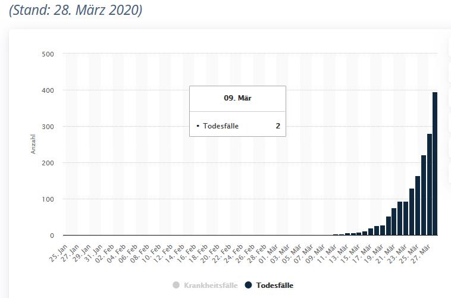Toggle the Todesfälle series label in legend
Image resolution: width=451 pixels, height=298 pixels.
[275, 286]
